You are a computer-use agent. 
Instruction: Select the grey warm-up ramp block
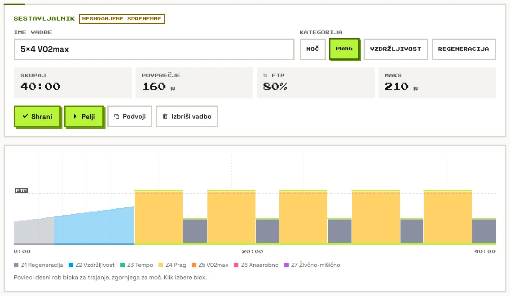coord(34,230)
